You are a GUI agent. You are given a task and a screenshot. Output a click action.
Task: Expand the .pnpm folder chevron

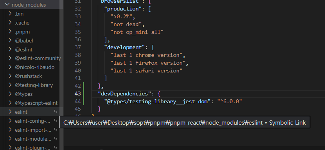tap(10, 32)
